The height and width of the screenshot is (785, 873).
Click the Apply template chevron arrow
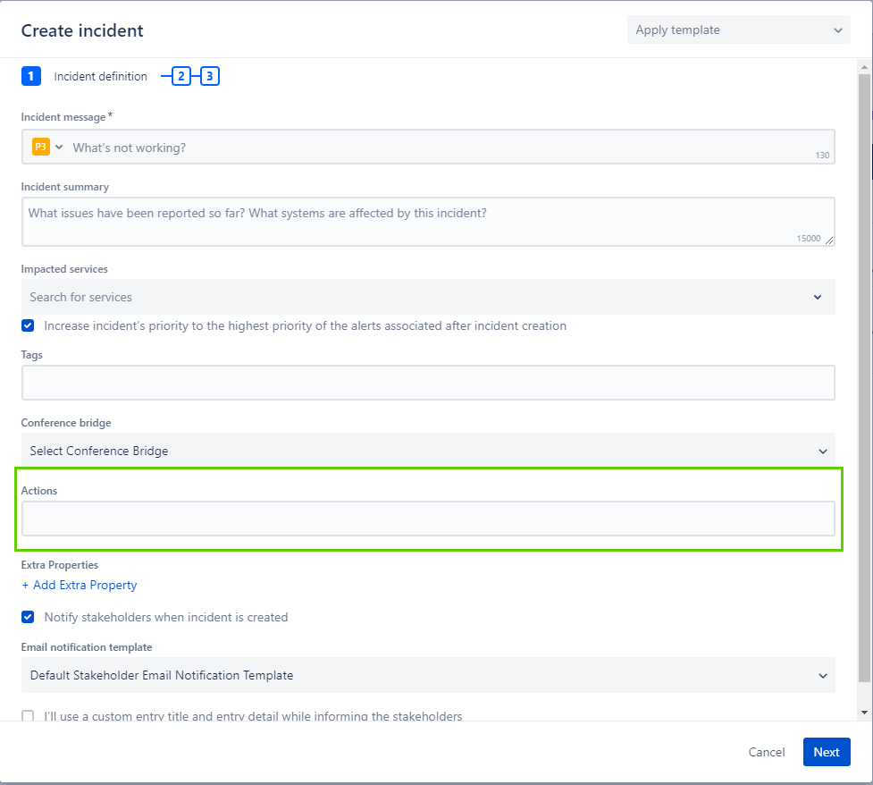(x=838, y=30)
